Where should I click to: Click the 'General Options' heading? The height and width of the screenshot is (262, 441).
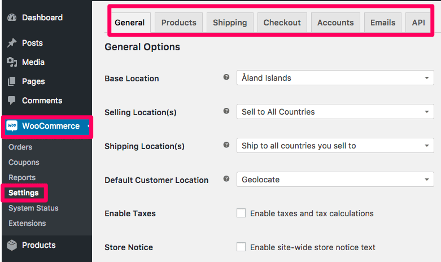click(142, 47)
